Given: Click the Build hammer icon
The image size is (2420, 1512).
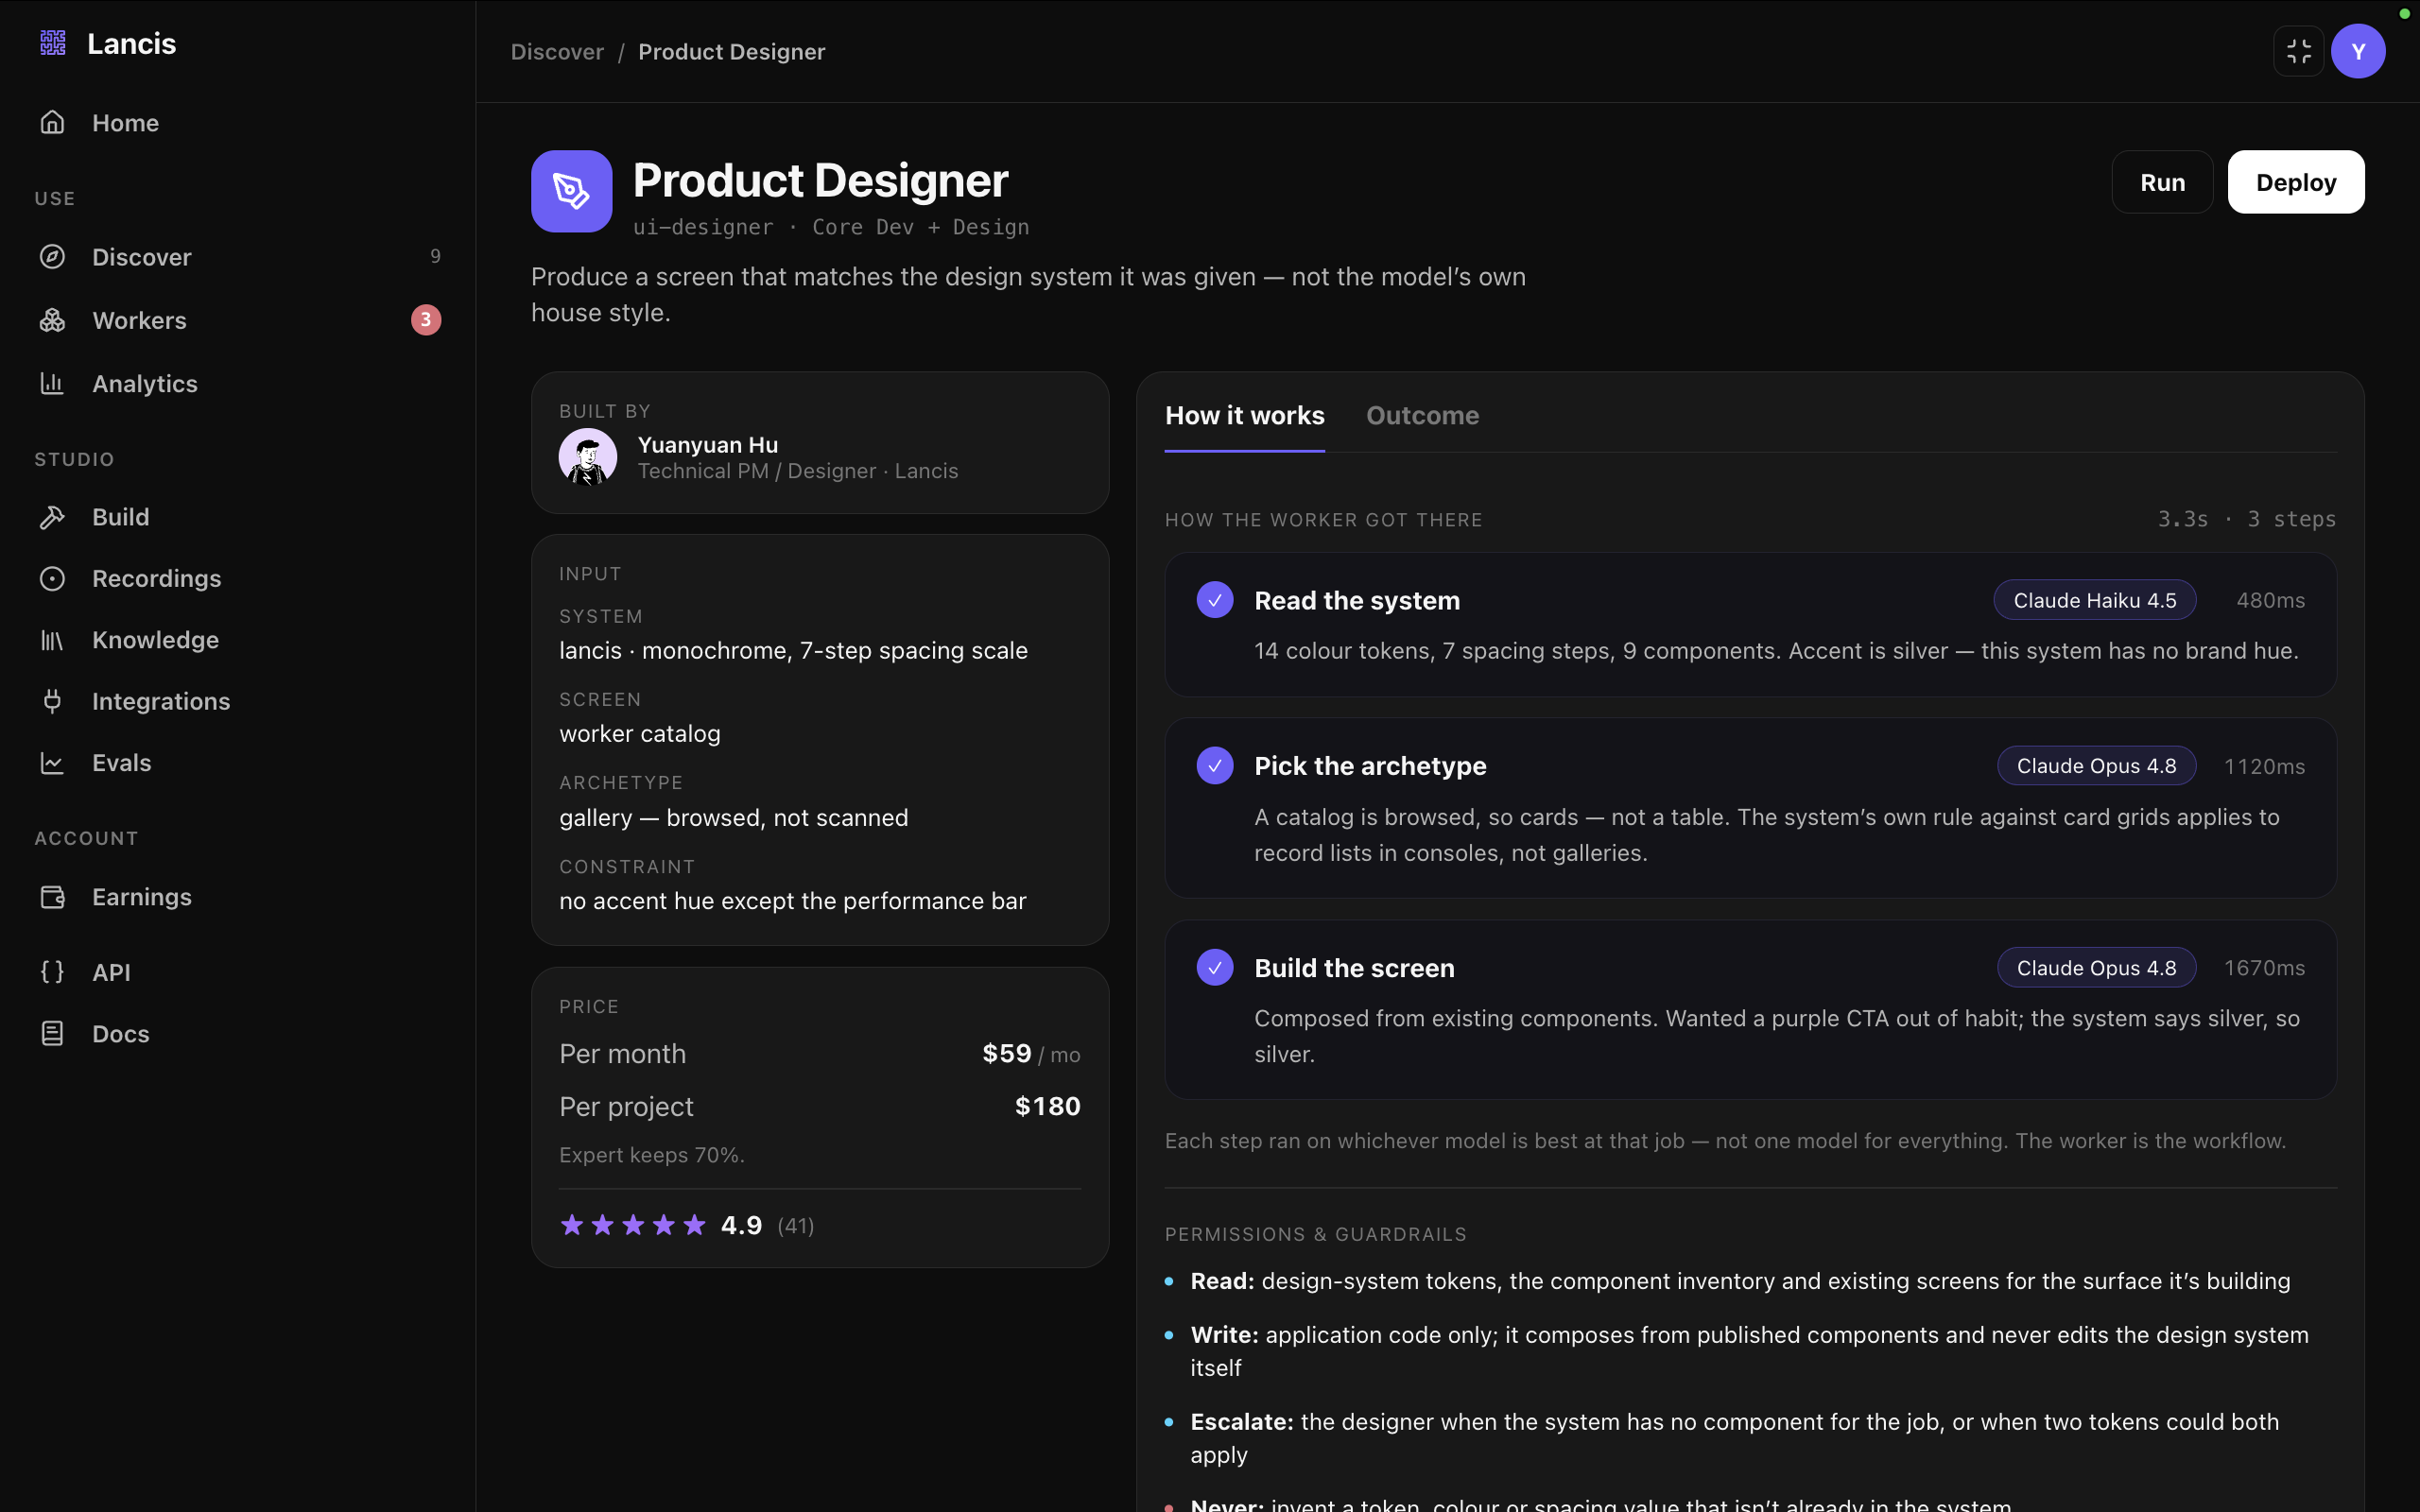Looking at the screenshot, I should tap(52, 517).
